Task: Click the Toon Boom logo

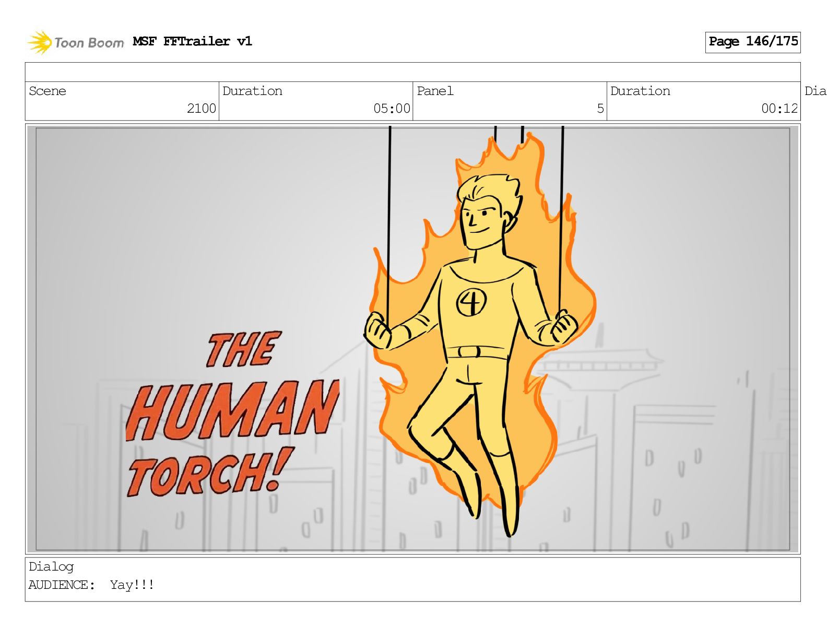Action: [75, 42]
